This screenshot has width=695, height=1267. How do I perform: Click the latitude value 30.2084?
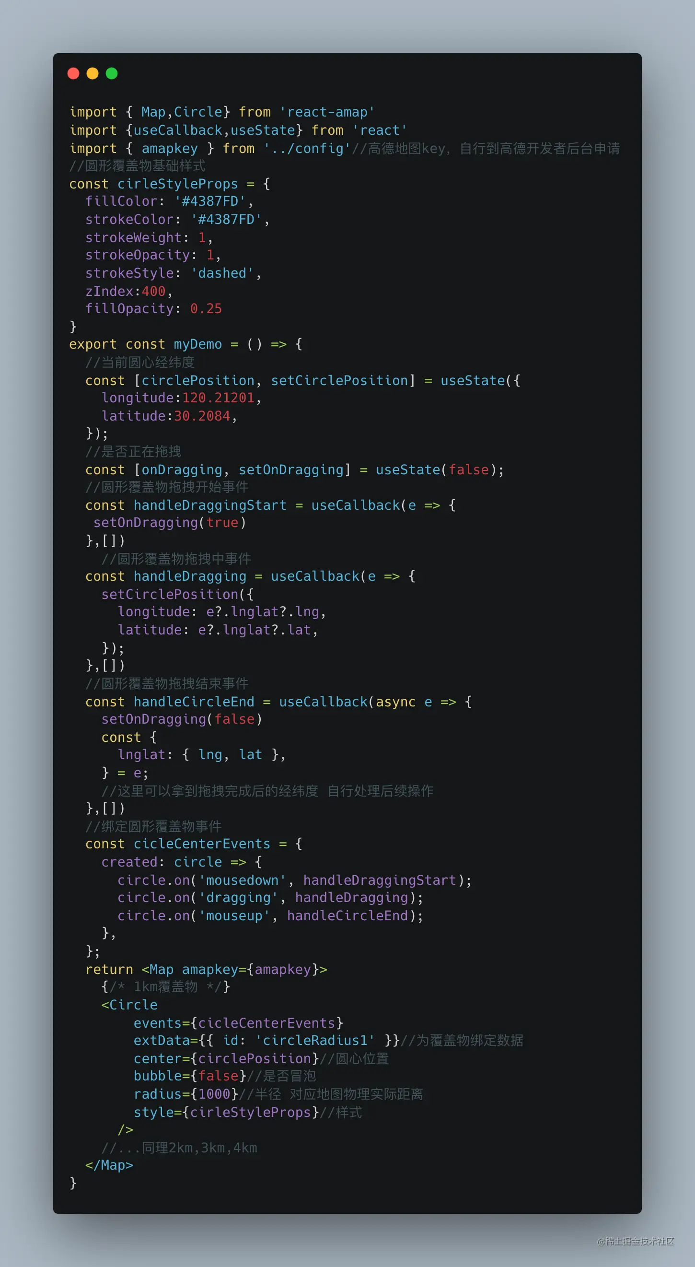click(202, 416)
